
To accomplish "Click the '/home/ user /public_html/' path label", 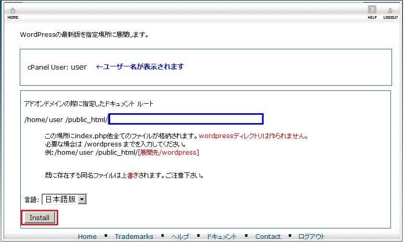I will (x=66, y=120).
